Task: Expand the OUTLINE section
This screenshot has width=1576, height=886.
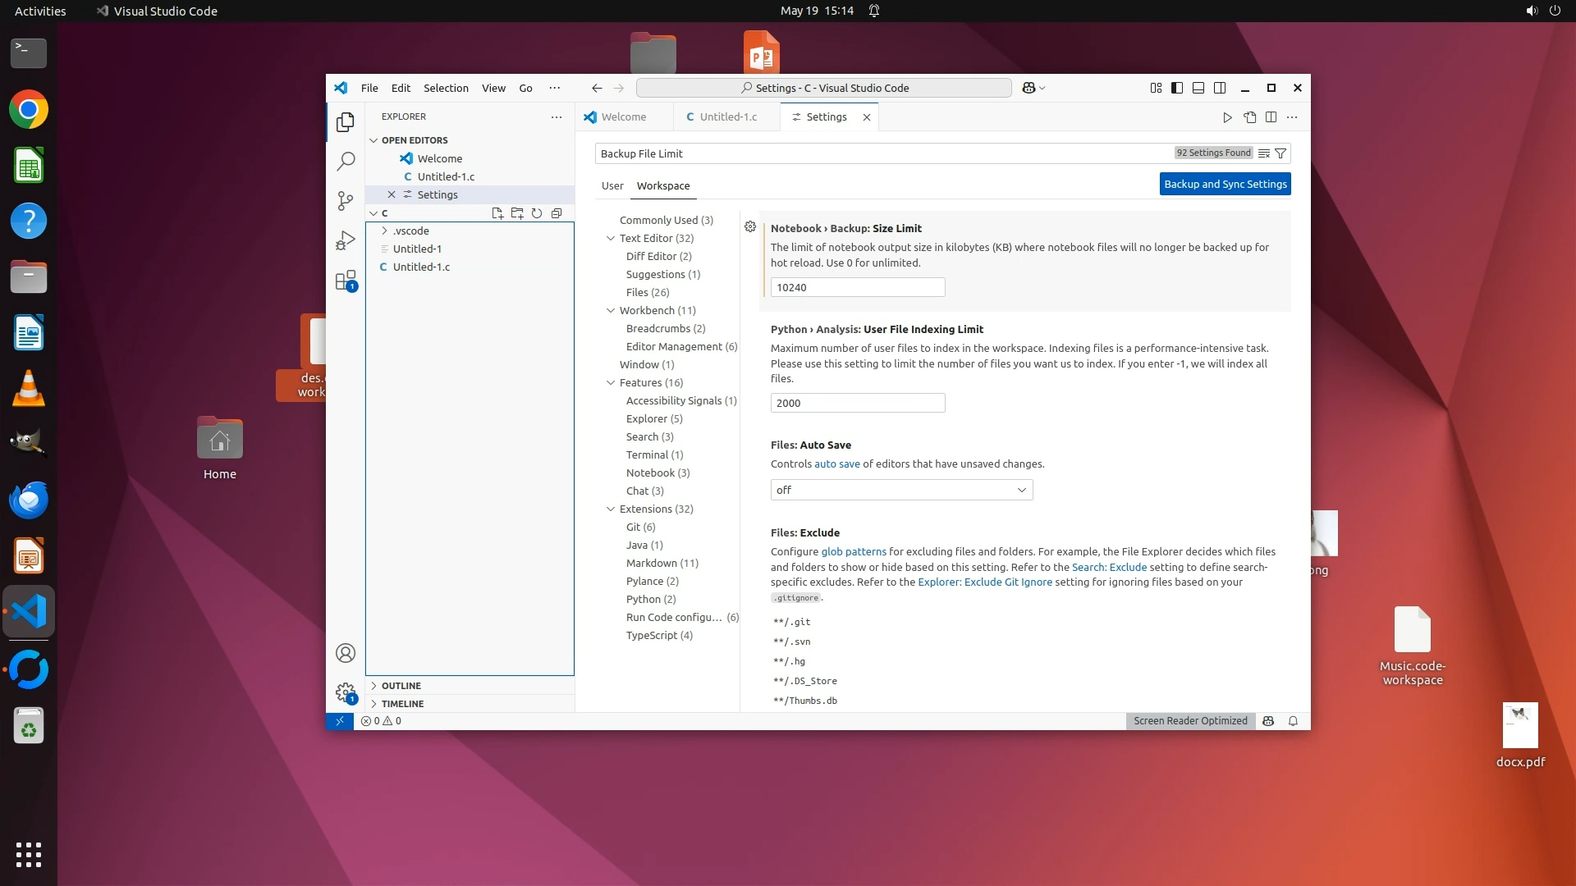Action: click(x=401, y=686)
